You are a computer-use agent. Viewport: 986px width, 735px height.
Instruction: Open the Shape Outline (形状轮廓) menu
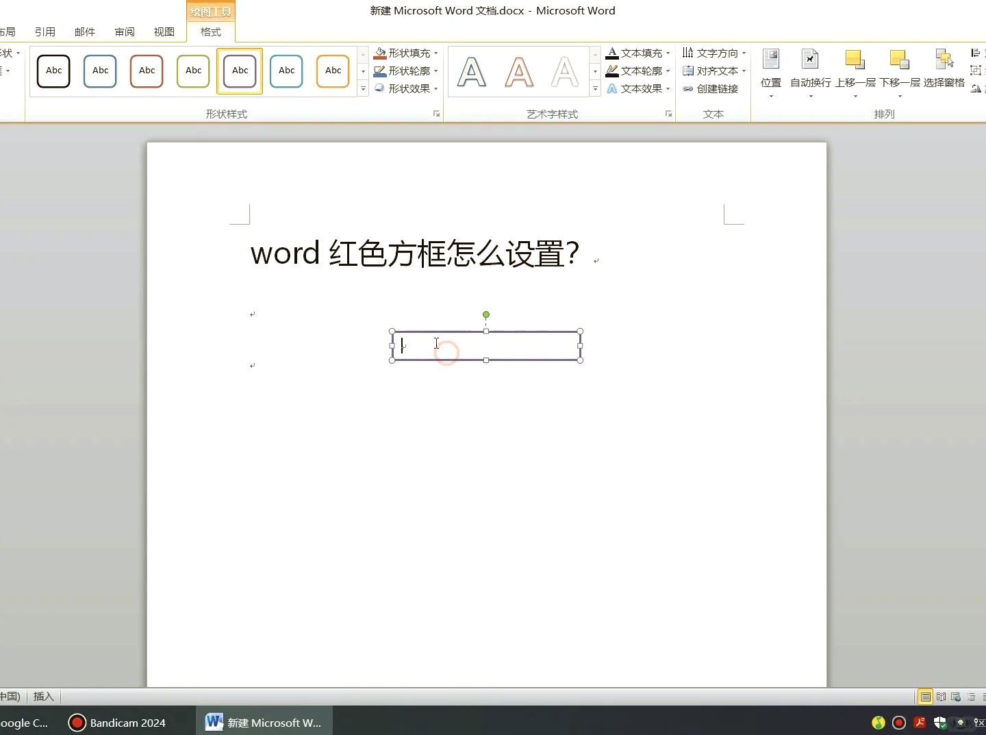point(406,71)
